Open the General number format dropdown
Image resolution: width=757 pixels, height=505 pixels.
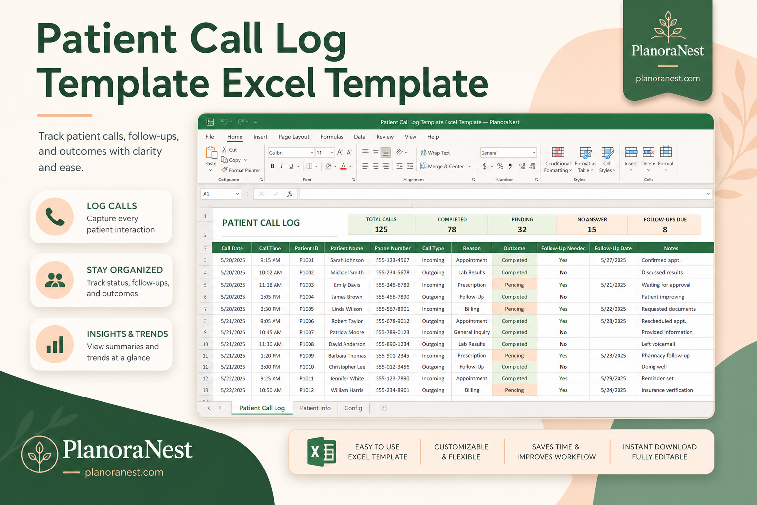(534, 153)
